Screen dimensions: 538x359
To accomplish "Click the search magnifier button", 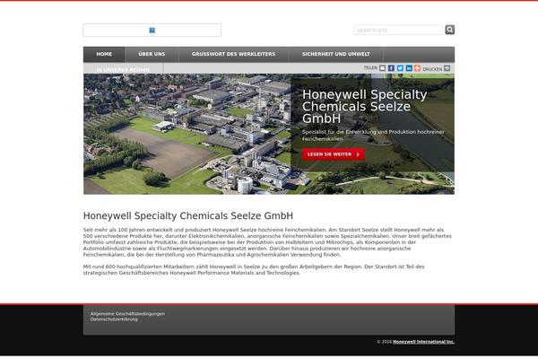I will point(450,30).
